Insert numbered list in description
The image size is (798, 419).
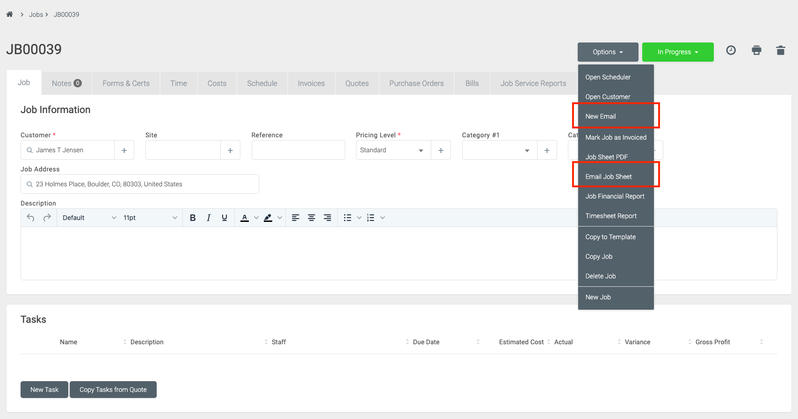(371, 218)
